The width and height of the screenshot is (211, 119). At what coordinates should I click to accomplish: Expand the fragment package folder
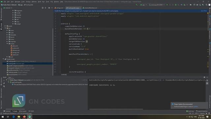click(x=13, y=11)
